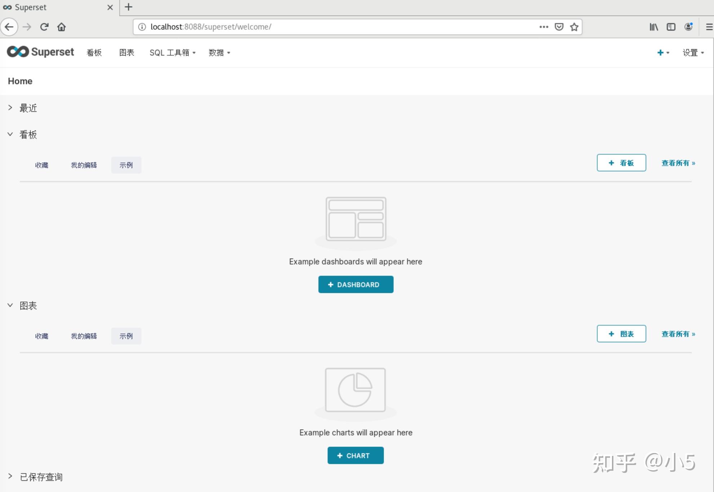The image size is (714, 492).
Task: Reload the page with the refresh icon
Action: pyautogui.click(x=44, y=27)
